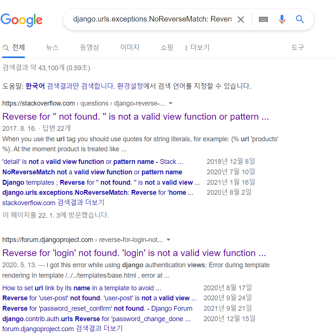Click the date 2021년 1월 16일
The width and height of the screenshot is (335, 336).
click(x=231, y=182)
